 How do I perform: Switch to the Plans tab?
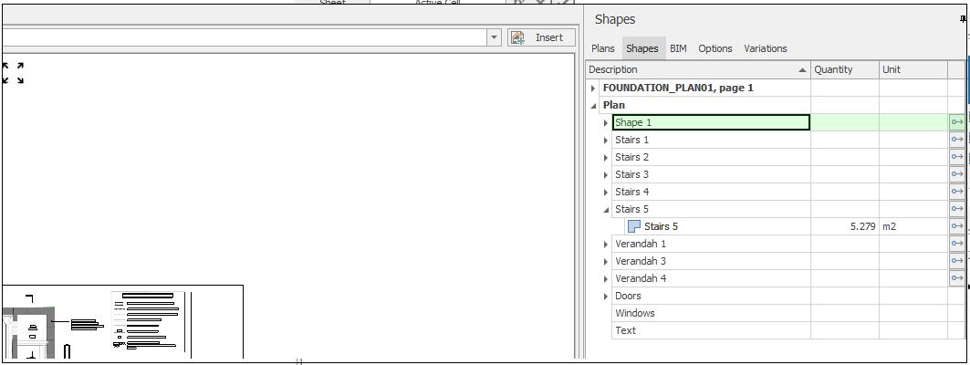click(603, 48)
